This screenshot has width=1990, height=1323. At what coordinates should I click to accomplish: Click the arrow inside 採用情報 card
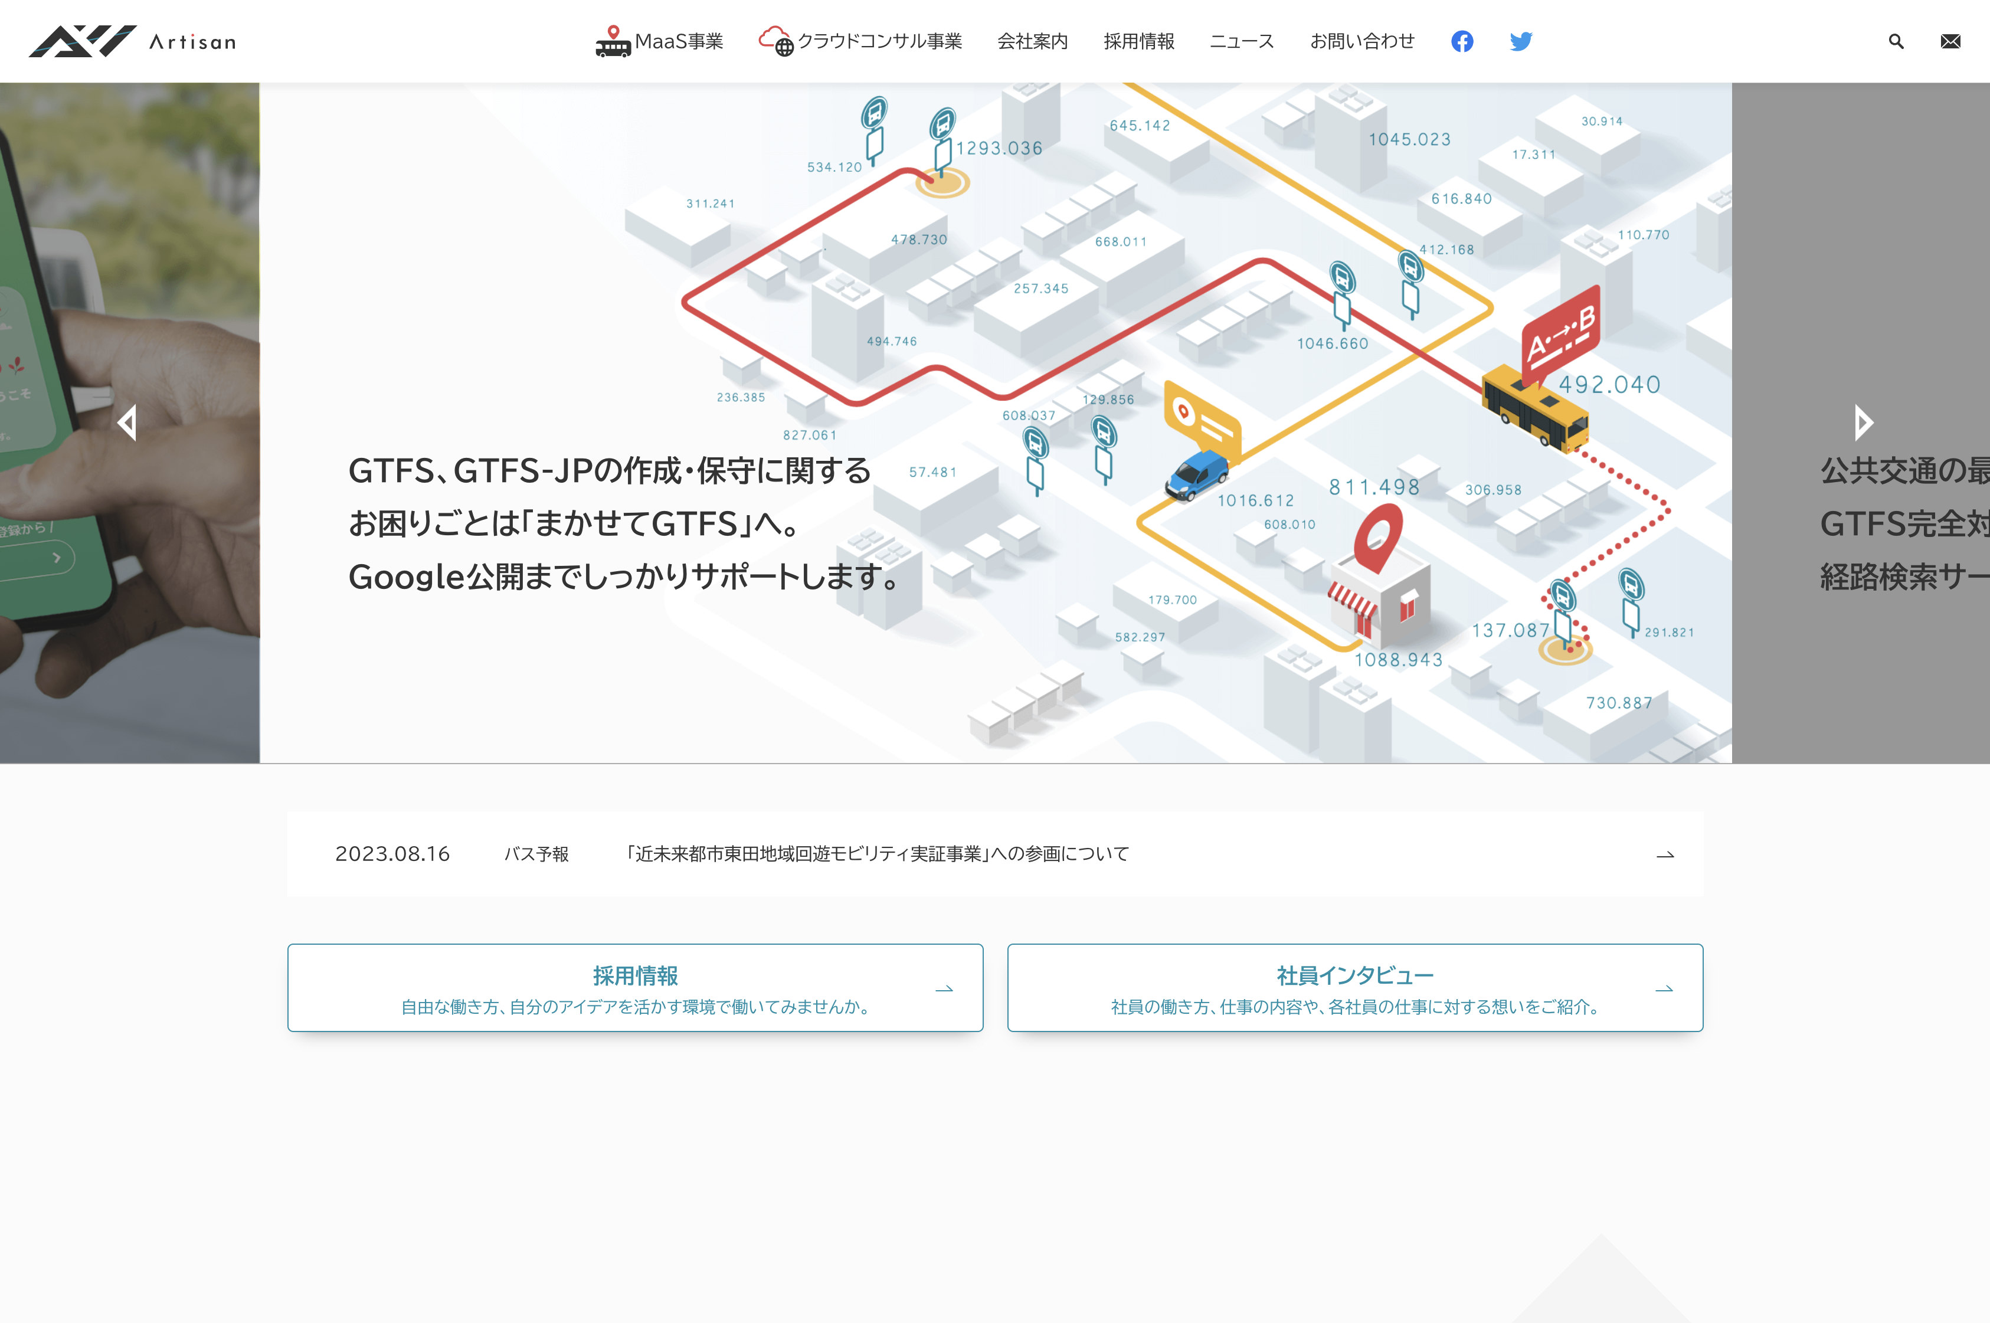(944, 989)
